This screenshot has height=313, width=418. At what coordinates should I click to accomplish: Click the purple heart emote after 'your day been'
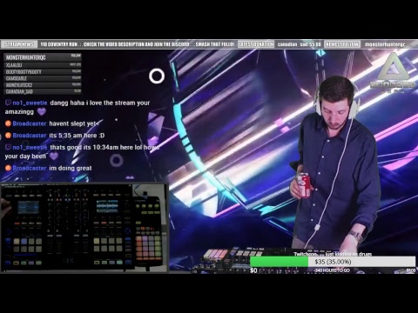pos(54,156)
